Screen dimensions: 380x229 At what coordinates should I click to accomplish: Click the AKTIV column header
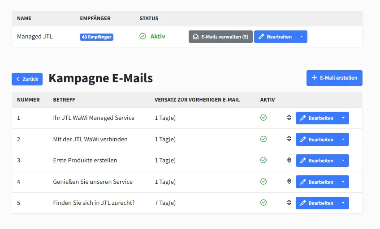(x=268, y=100)
